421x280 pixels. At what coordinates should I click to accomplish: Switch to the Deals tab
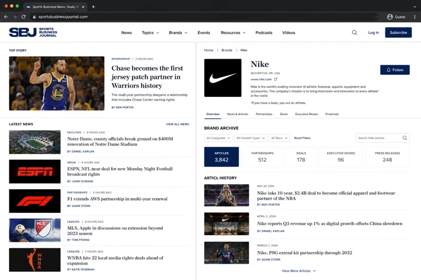click(283, 114)
